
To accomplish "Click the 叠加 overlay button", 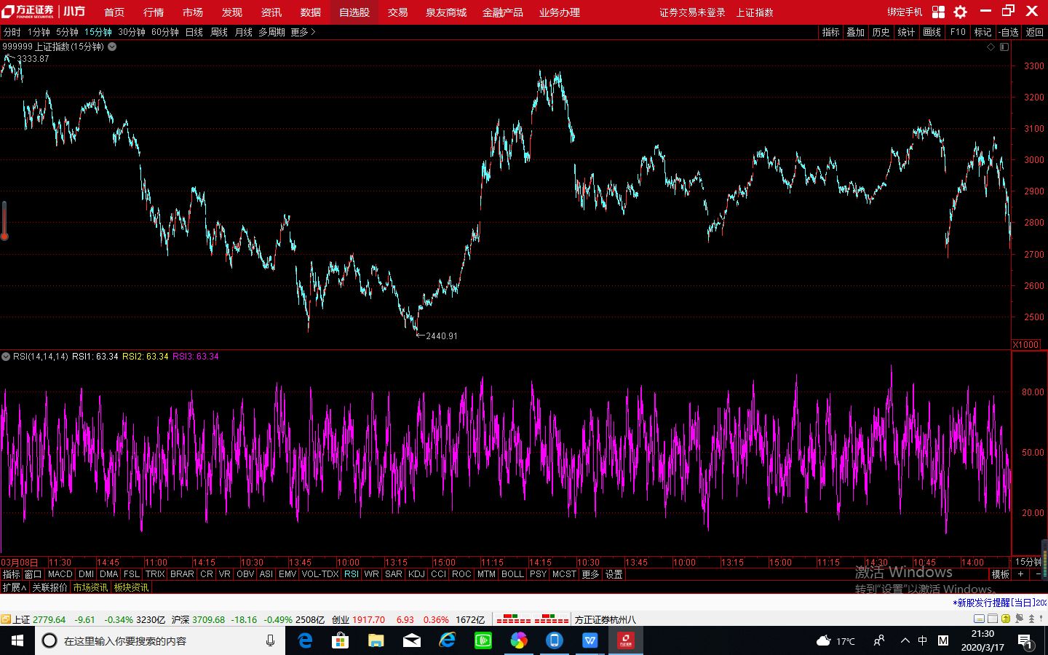I will [856, 32].
